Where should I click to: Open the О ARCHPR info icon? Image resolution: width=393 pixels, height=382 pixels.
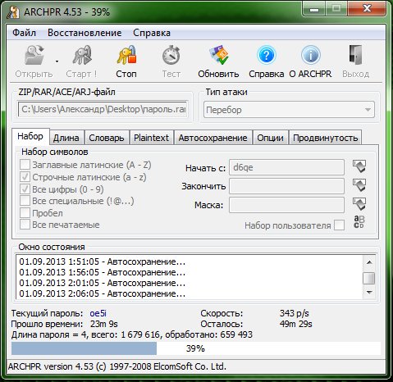pos(311,55)
